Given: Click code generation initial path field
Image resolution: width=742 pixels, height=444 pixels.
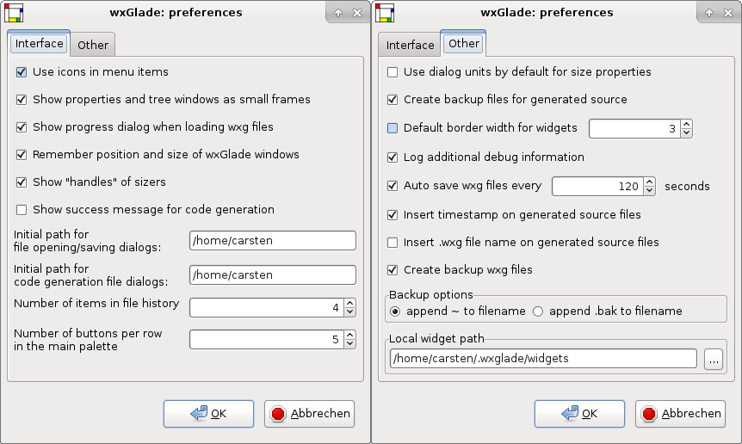Looking at the screenshot, I should pyautogui.click(x=273, y=275).
